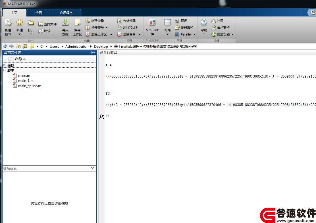The image size is (316, 223).
Task: Click Clear Workspace (清除工作区) icon
Action: 88,34
